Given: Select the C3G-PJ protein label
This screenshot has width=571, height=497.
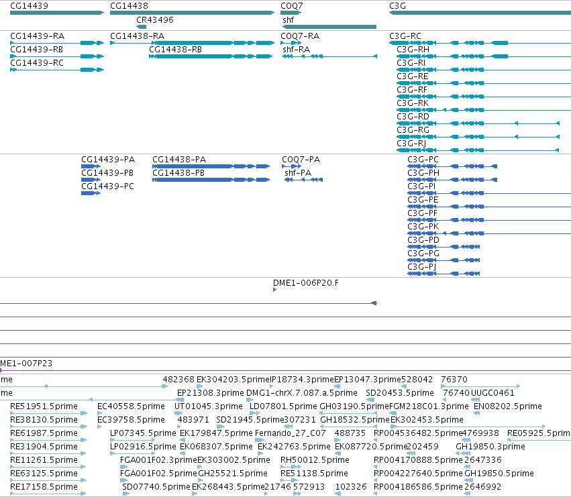Looking at the screenshot, I should 421,267.
